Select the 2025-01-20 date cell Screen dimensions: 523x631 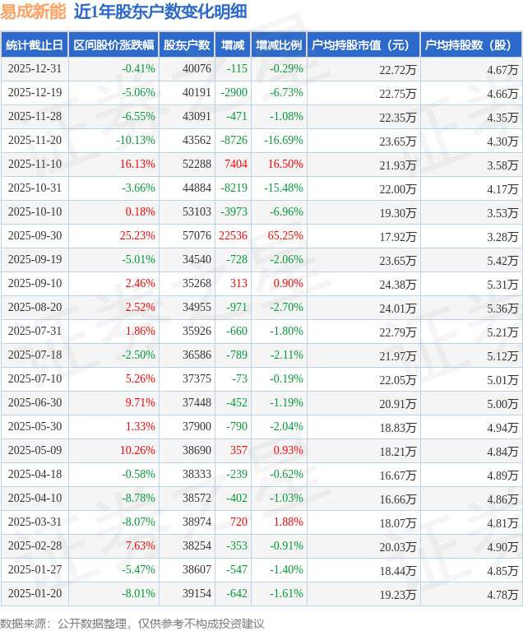tap(35, 594)
